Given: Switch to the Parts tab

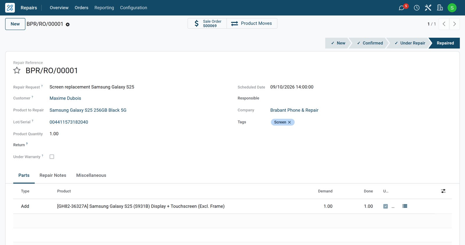Looking at the screenshot, I should point(24,175).
